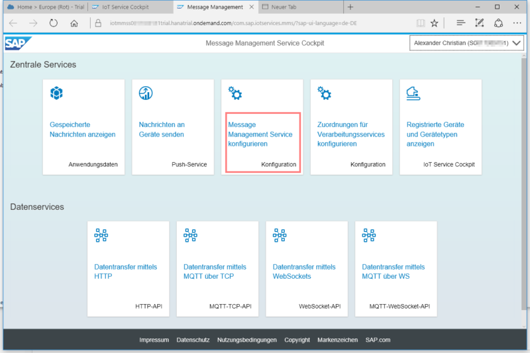
Task: Open Datentransfer mittels HTTP link
Action: point(125,272)
